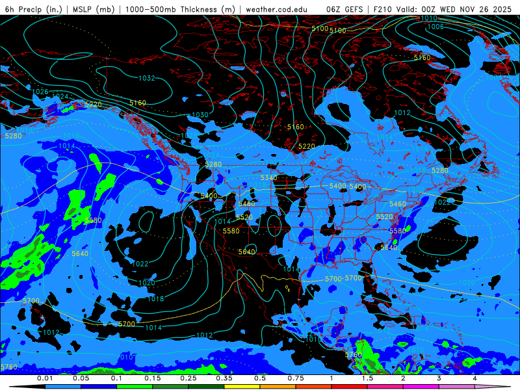Screen dimensions: 520x390
Task: Click the light orange 0.5–0.75 legend swatch
Action: point(278,387)
